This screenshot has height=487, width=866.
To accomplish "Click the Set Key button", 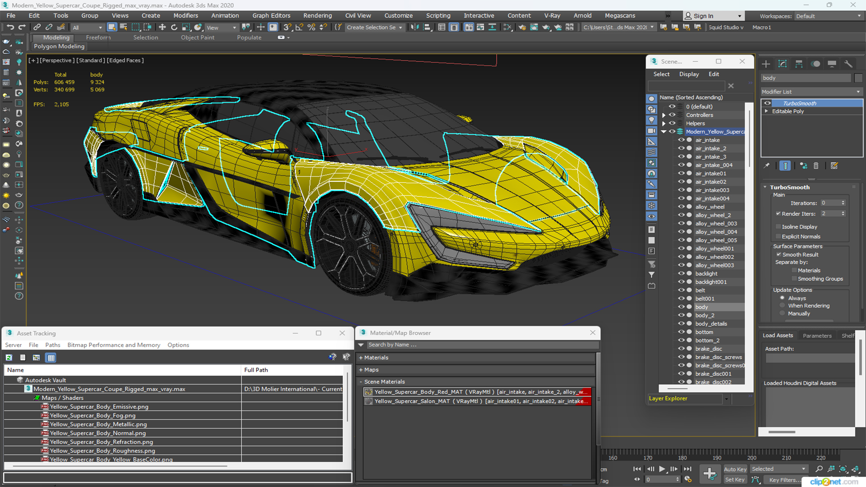I will (x=735, y=480).
